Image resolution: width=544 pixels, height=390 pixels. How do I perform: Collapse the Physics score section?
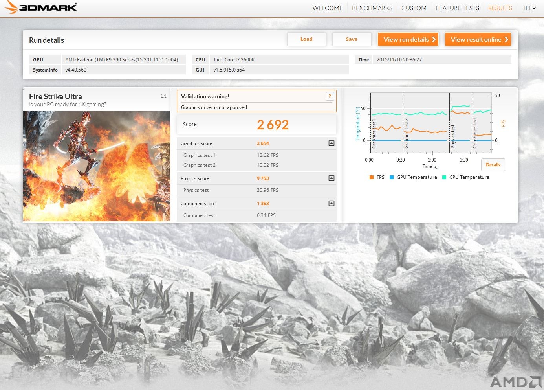pos(332,178)
